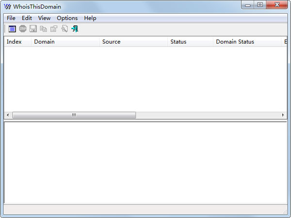The image size is (291, 218).
Task: Click the Find magnifier toolbar icon
Action: click(x=65, y=29)
